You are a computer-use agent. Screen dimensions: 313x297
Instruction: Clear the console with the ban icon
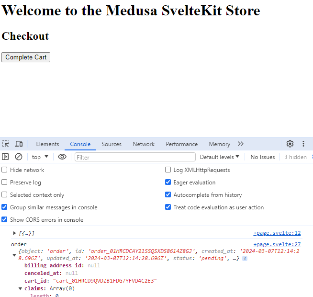pos(19,157)
